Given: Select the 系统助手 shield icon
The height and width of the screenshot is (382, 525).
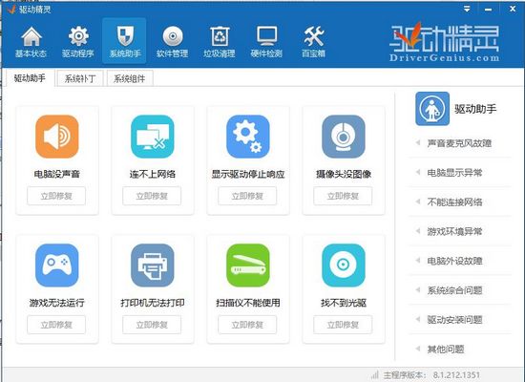Looking at the screenshot, I should coord(125,36).
